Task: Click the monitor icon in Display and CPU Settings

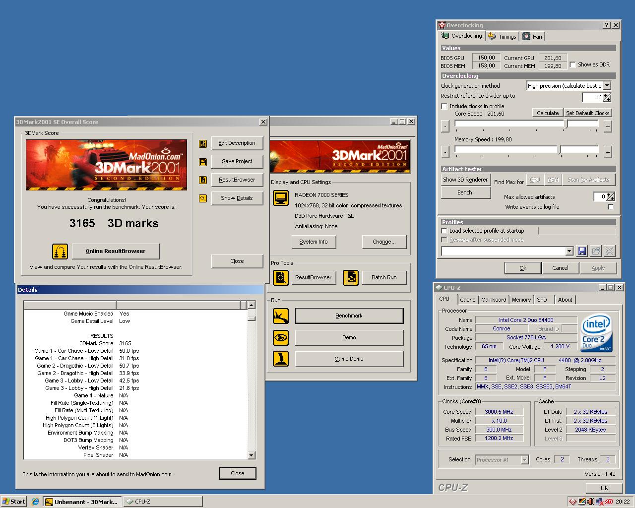Action: 281,198
